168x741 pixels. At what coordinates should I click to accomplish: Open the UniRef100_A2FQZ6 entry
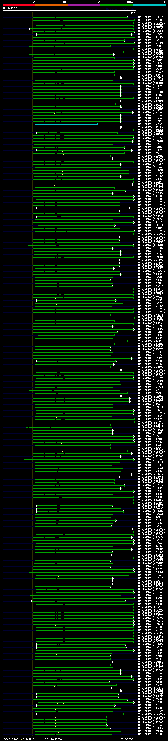tap(151, 72)
